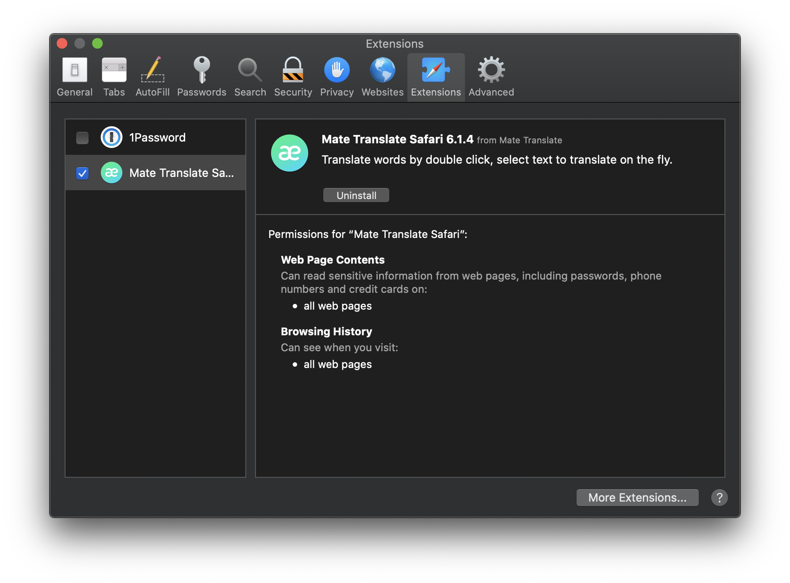Close the Extensions preferences window

(62, 43)
